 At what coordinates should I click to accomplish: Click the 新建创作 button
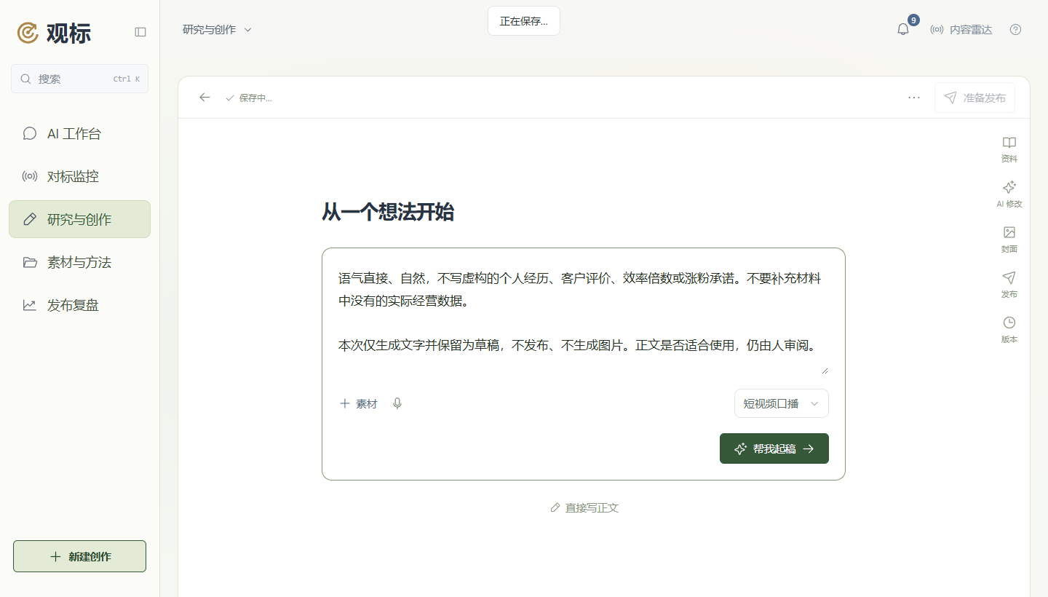(x=79, y=556)
